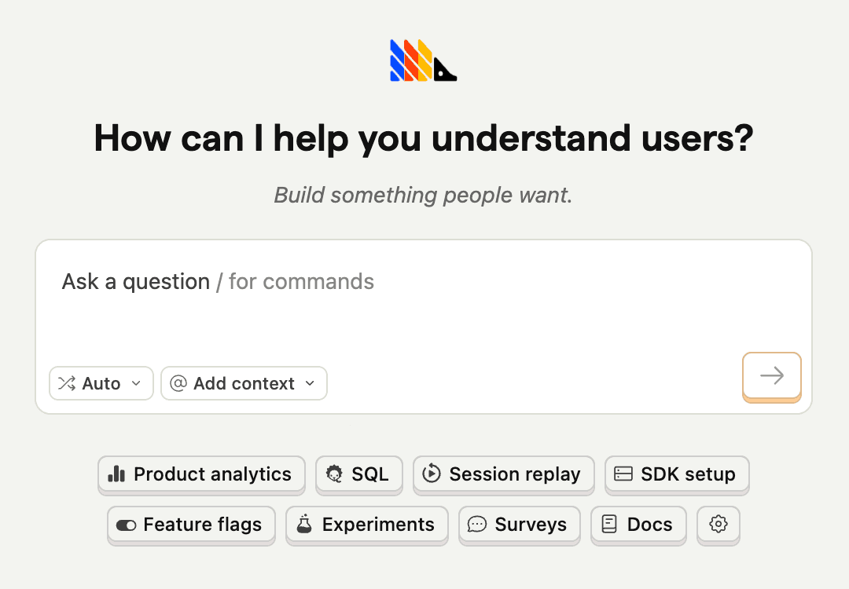Open settings via the gear icon button
The height and width of the screenshot is (589, 849).
point(719,524)
